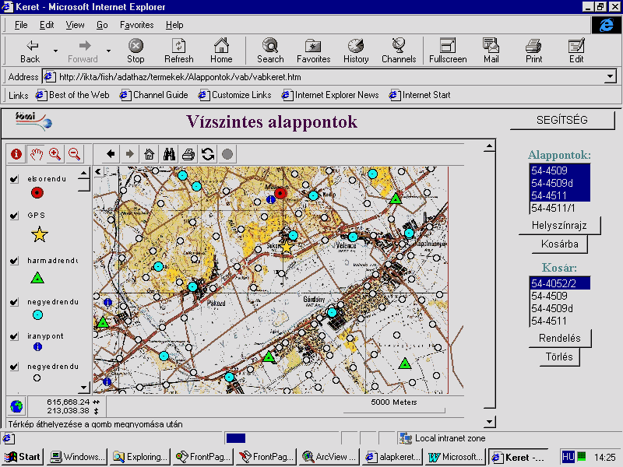Open the View menu
This screenshot has height=467, width=623.
(x=75, y=25)
